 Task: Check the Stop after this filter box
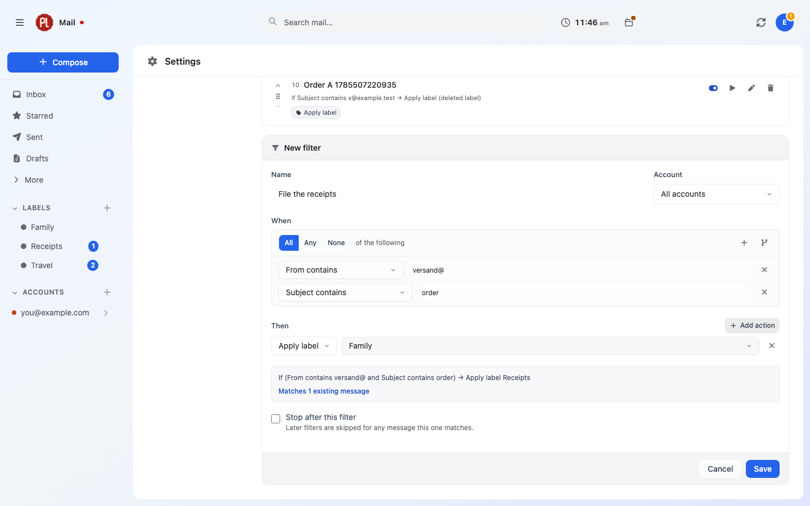[x=276, y=419]
